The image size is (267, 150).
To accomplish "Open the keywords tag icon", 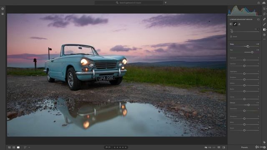I will point(264,142).
